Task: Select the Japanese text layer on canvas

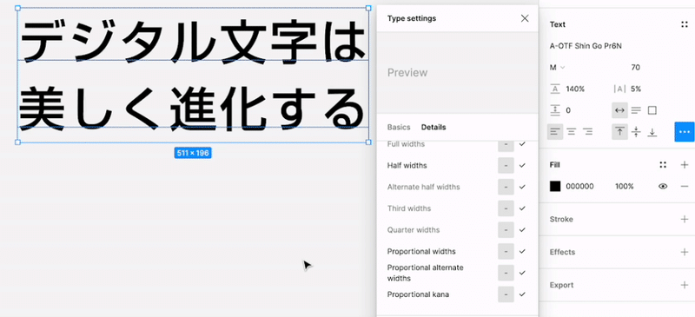Action: [x=193, y=76]
